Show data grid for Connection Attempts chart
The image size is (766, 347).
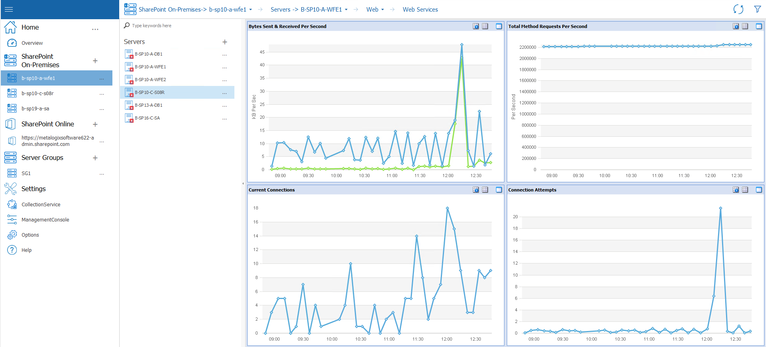(745, 190)
